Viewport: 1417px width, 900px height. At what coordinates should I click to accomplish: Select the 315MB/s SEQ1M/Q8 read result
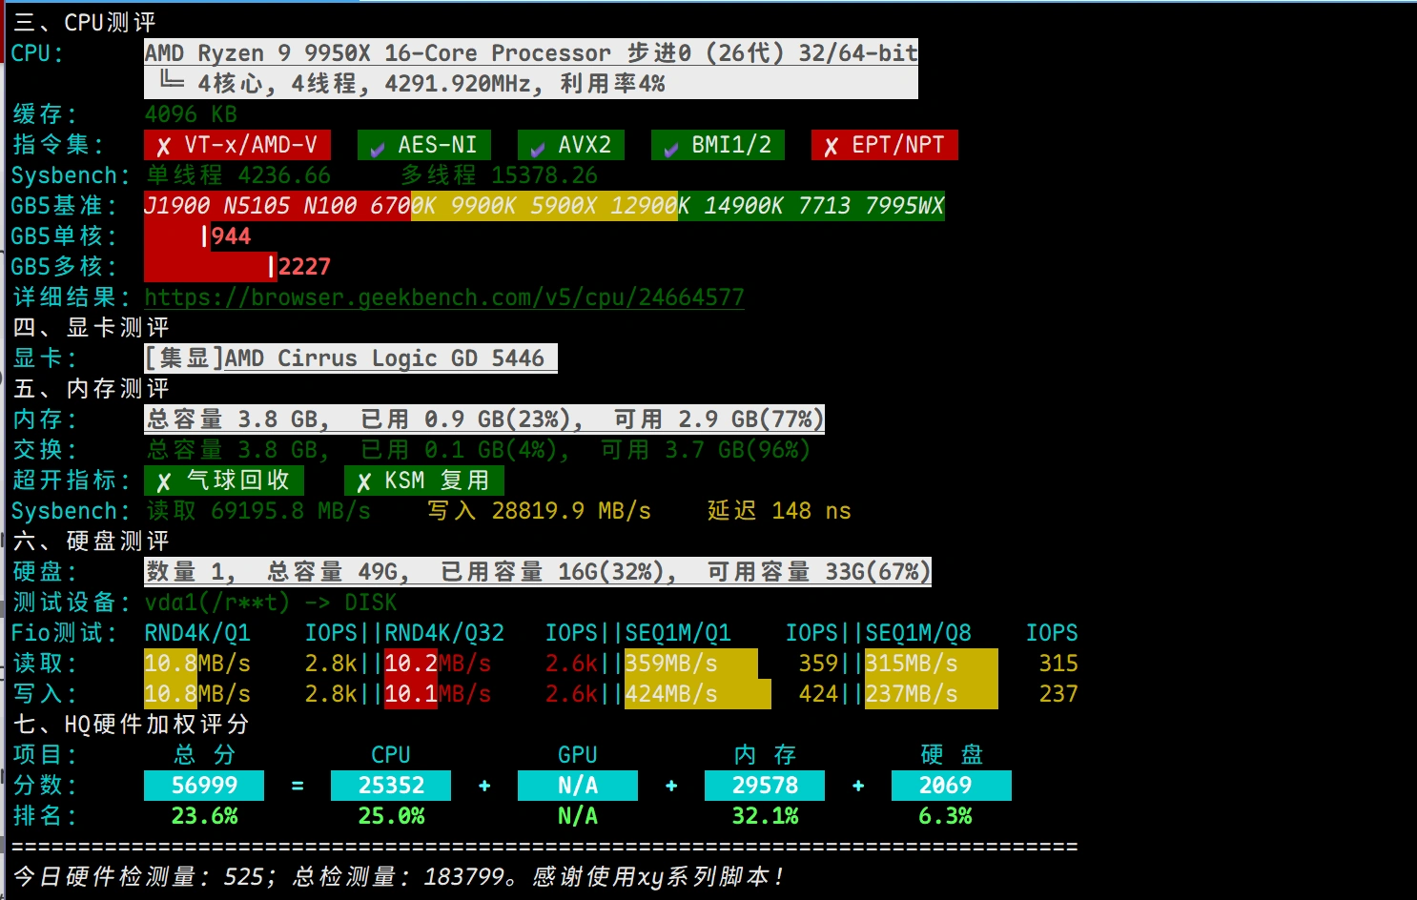tap(912, 664)
